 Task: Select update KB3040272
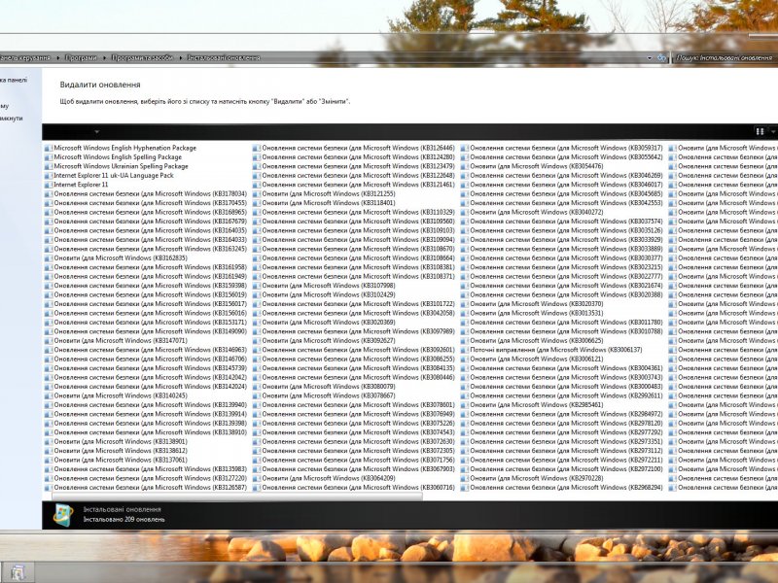tap(537, 212)
